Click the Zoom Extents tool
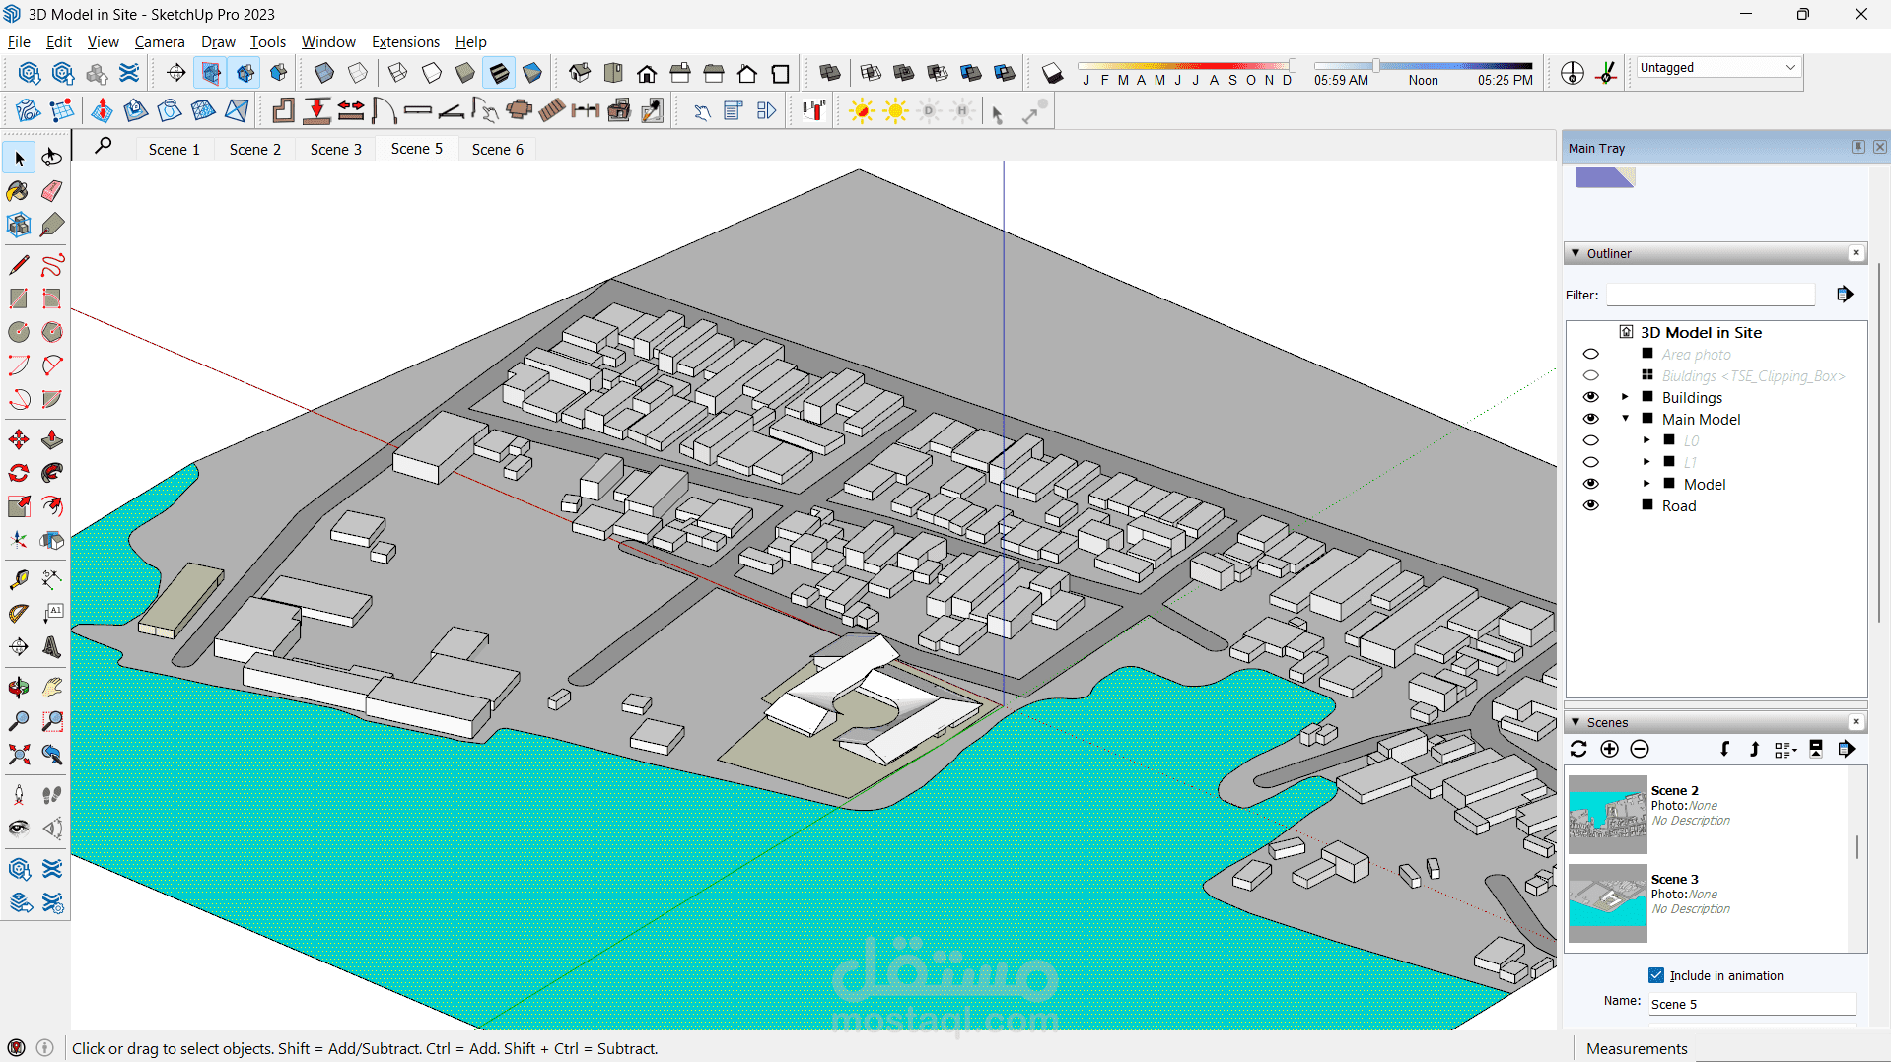Viewport: 1891px width, 1062px height. (19, 755)
